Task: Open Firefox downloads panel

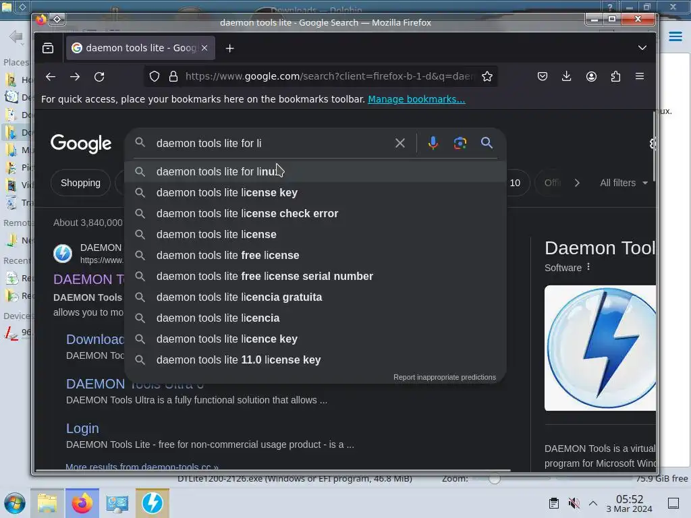Action: [x=567, y=77]
